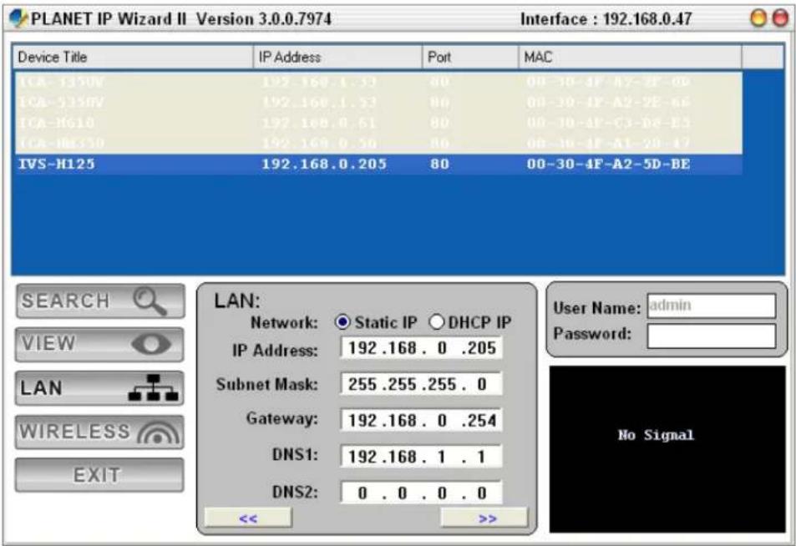796x546 pixels.
Task: Click the Port column header
Action: (470, 57)
